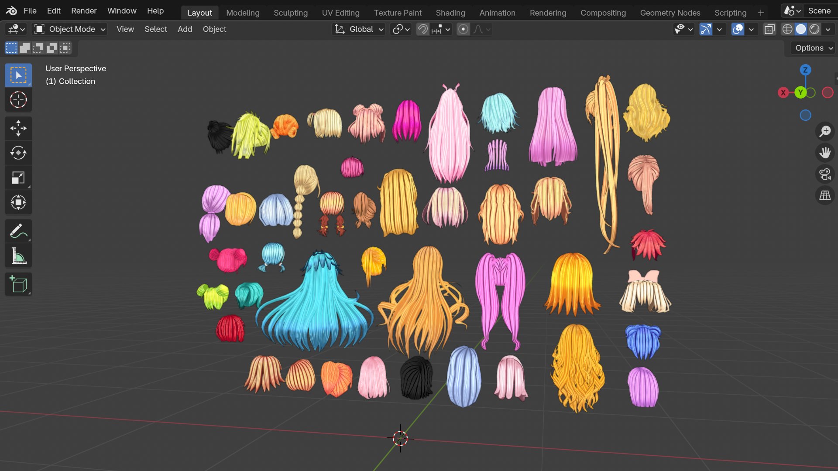
Task: Select the Measure tool
Action: click(x=18, y=256)
